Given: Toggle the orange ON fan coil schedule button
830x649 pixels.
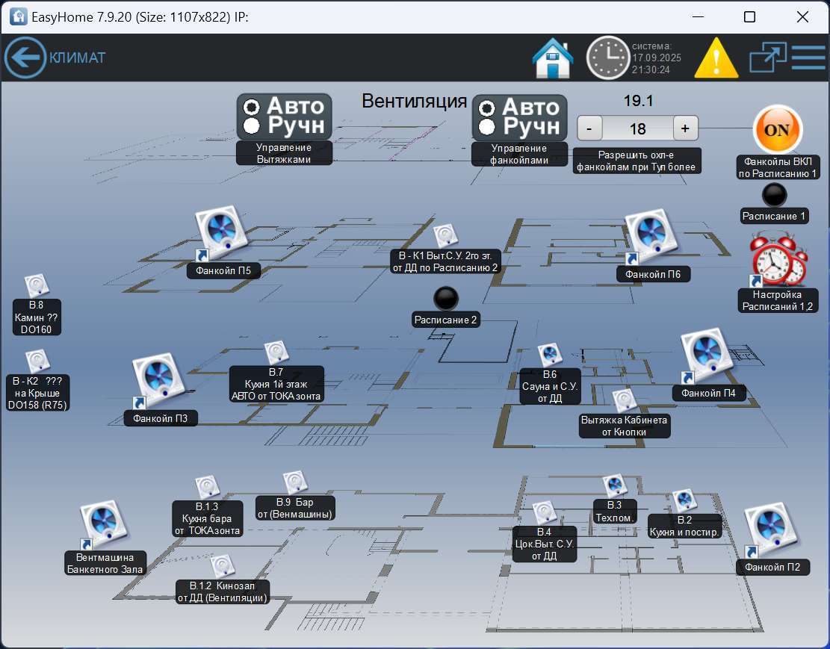Looking at the screenshot, I should pos(777,129).
